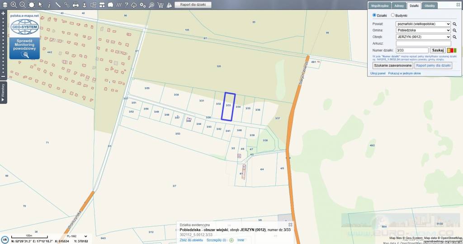Viewport: 463px width, 244px height.
Task: Open the shopping cart icon
Action: [x=161, y=5]
